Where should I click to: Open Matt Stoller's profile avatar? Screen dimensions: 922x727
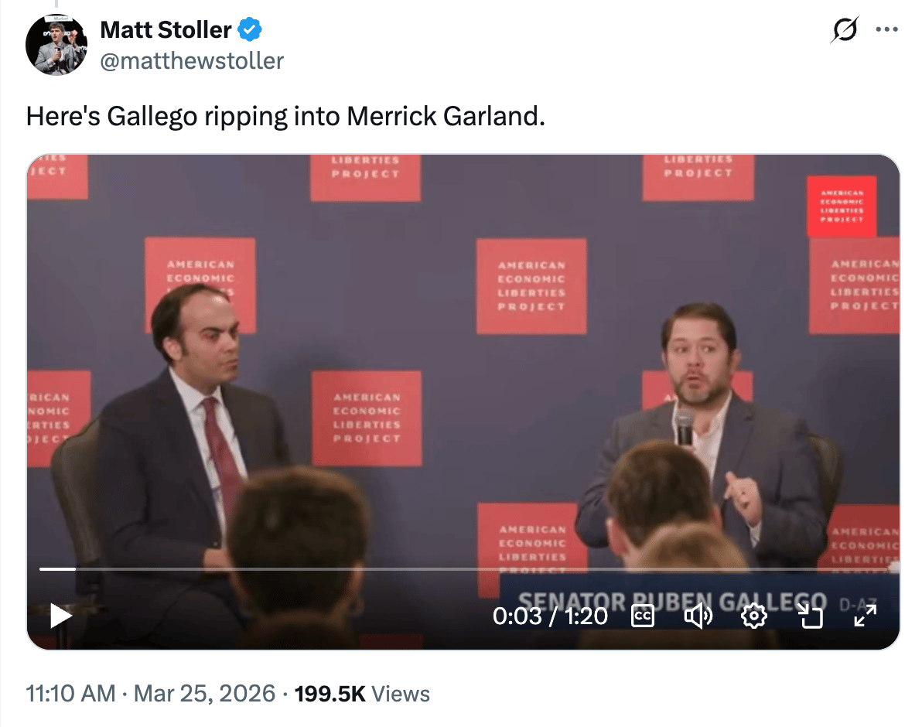[55, 43]
